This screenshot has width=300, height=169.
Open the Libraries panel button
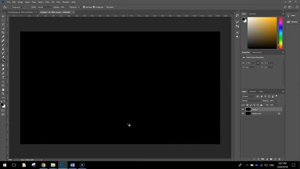click(x=292, y=22)
